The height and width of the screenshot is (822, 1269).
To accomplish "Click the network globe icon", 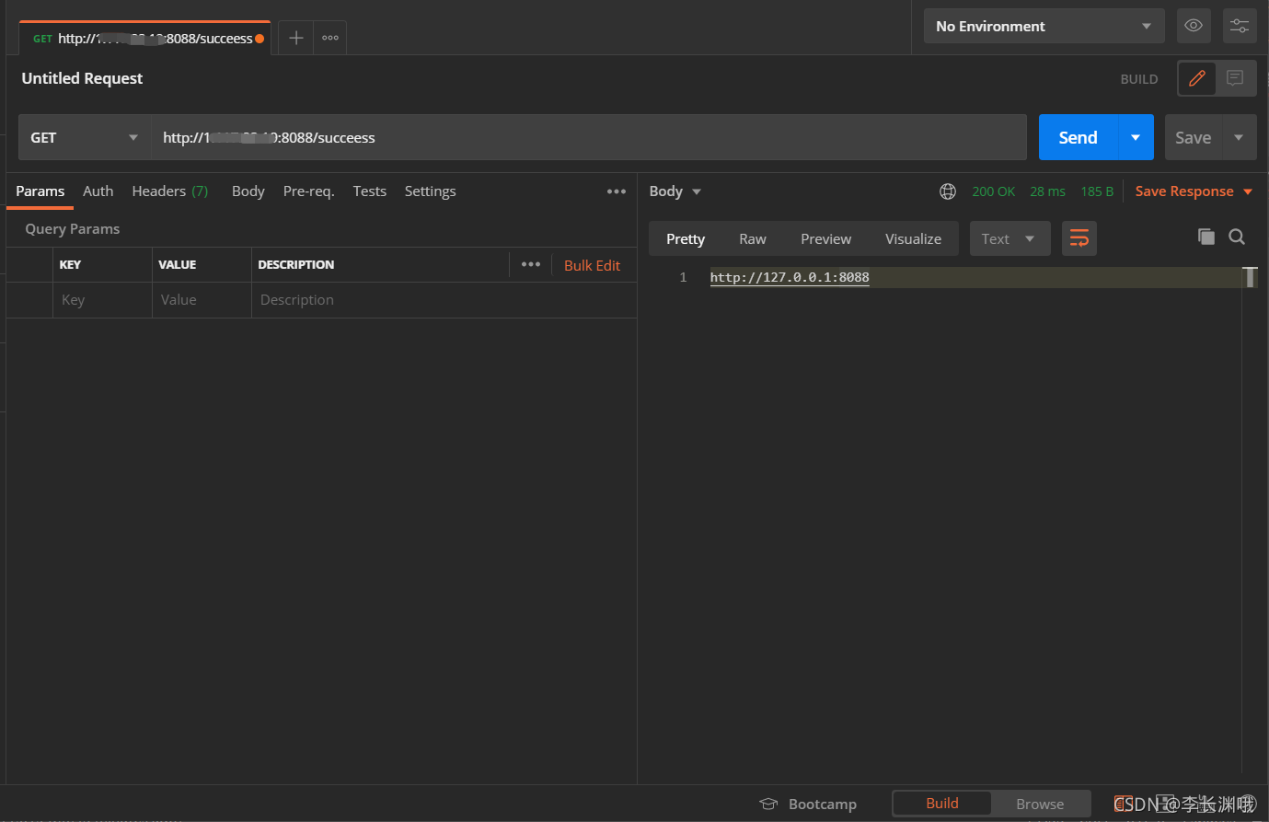I will (x=948, y=191).
